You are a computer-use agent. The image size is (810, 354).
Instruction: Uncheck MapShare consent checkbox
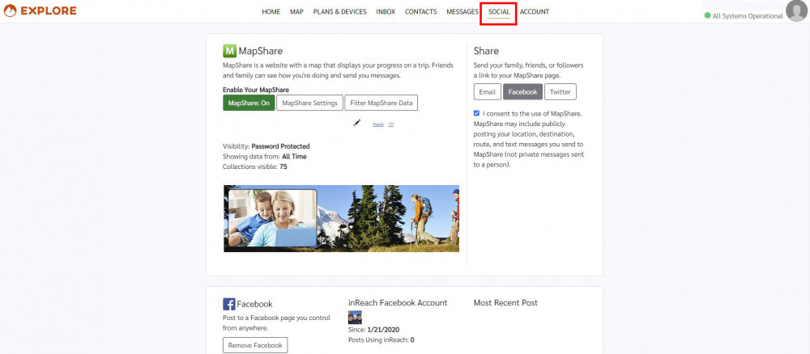tap(476, 113)
